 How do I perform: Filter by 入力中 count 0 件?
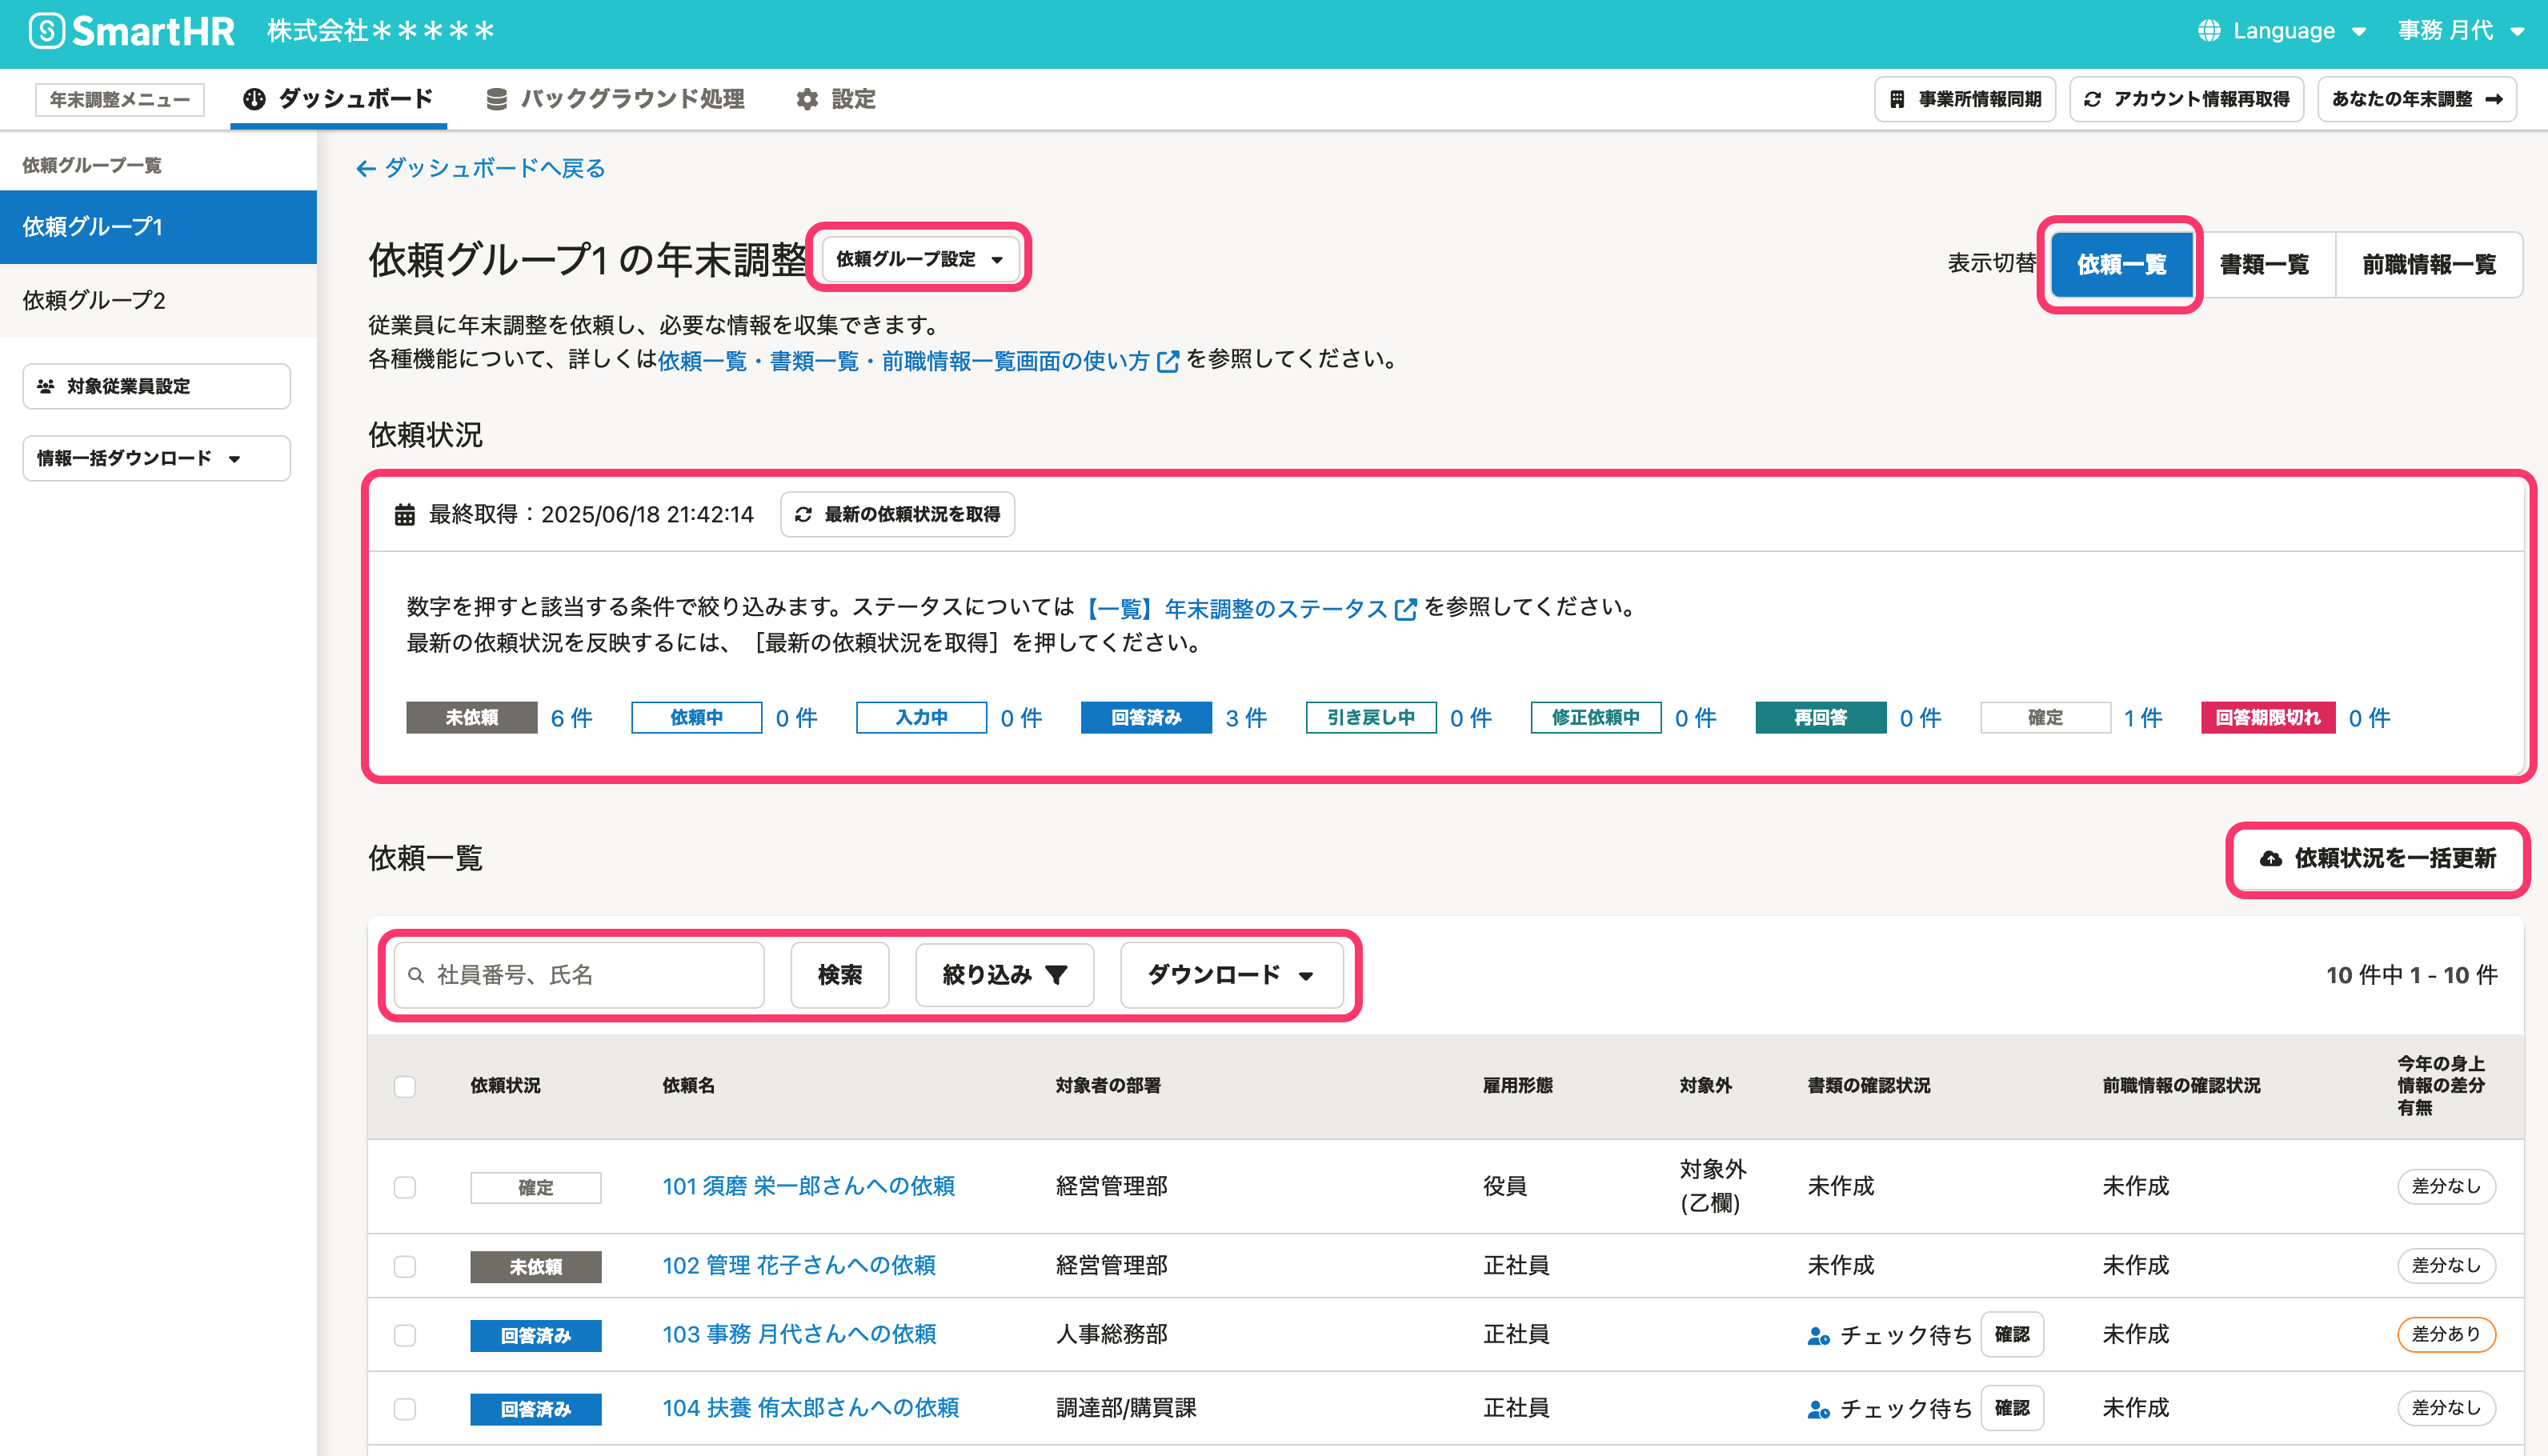click(1021, 718)
